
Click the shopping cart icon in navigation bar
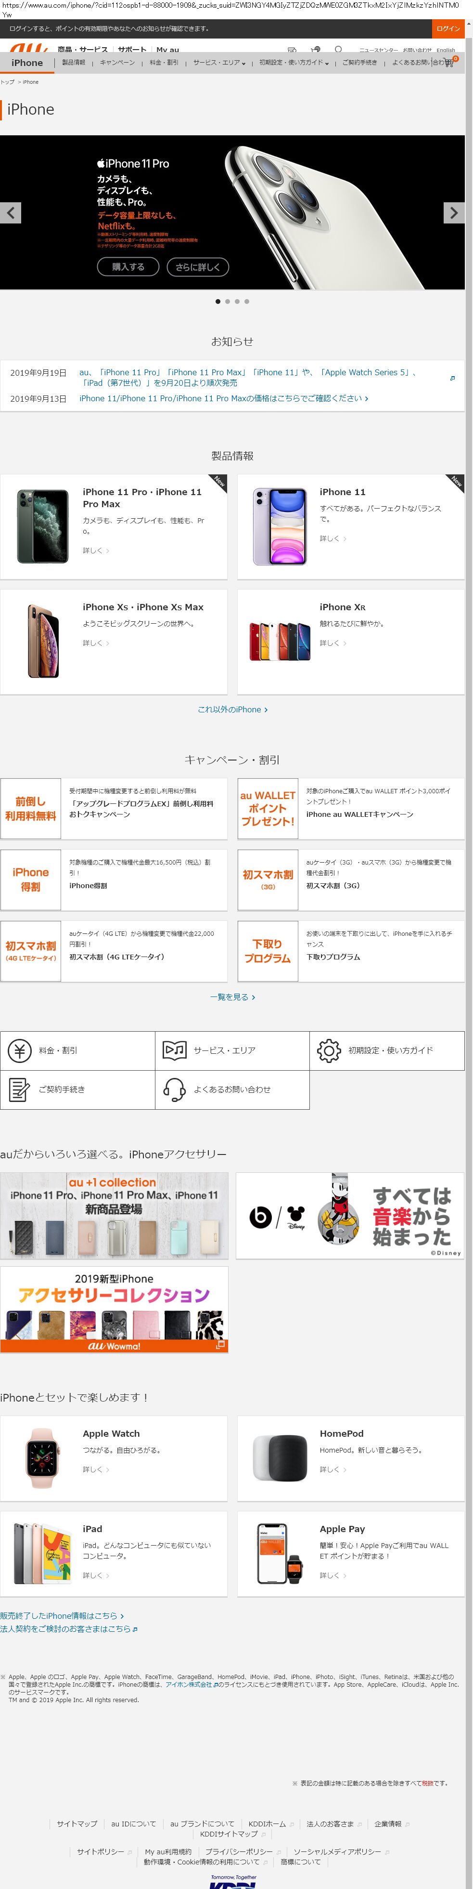tap(449, 63)
